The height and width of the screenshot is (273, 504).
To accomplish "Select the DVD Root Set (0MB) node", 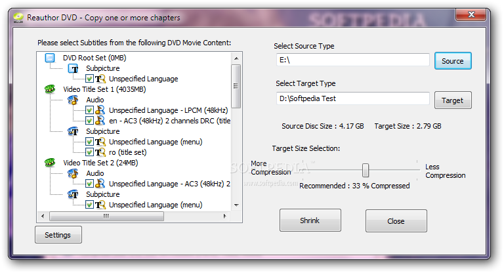I will (x=94, y=58).
